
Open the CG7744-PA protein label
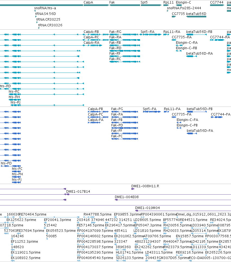click(220, 114)
